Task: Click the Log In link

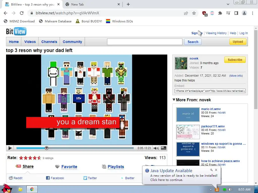Action: [244, 33]
